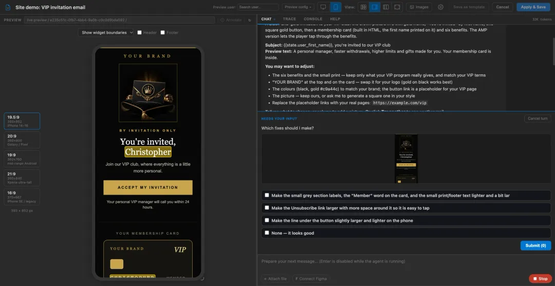
Task: Open the Show widget boundaries dropdown
Action: point(106,32)
